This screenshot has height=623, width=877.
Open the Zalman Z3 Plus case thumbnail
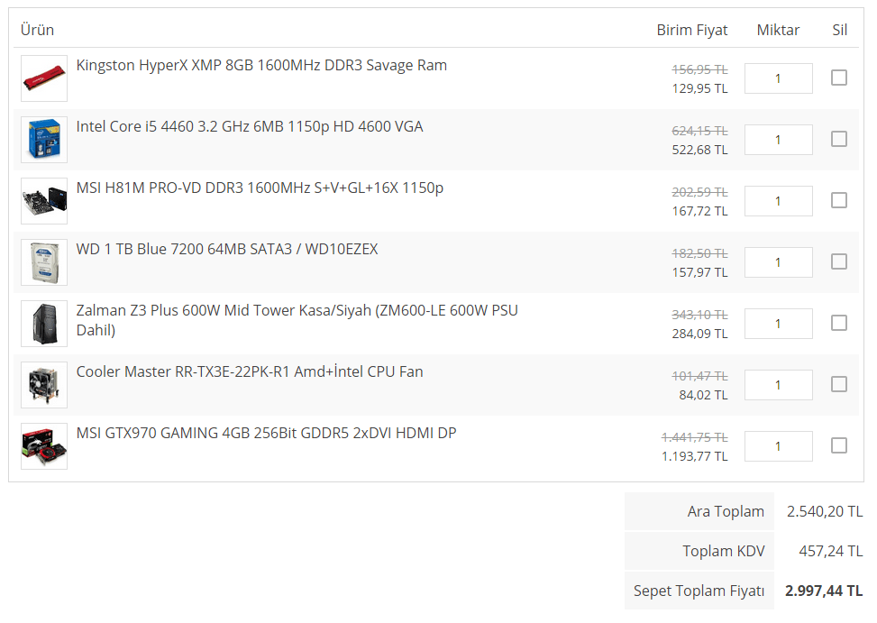tap(44, 324)
